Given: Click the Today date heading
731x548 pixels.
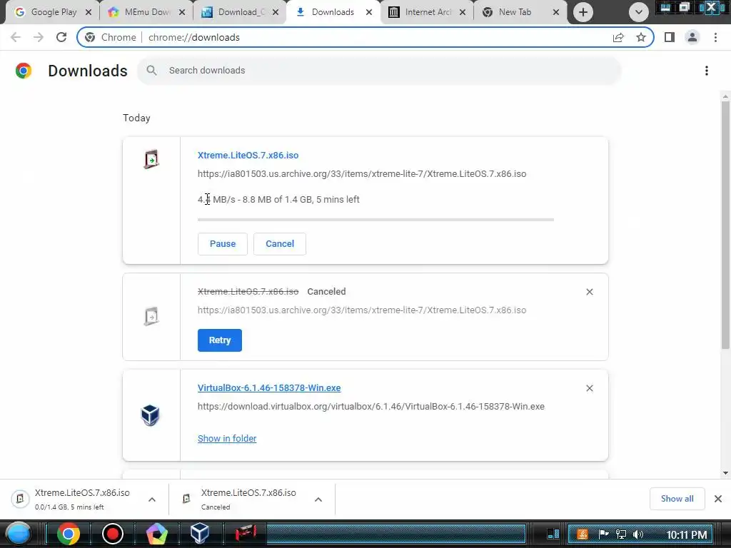Looking at the screenshot, I should (136, 118).
